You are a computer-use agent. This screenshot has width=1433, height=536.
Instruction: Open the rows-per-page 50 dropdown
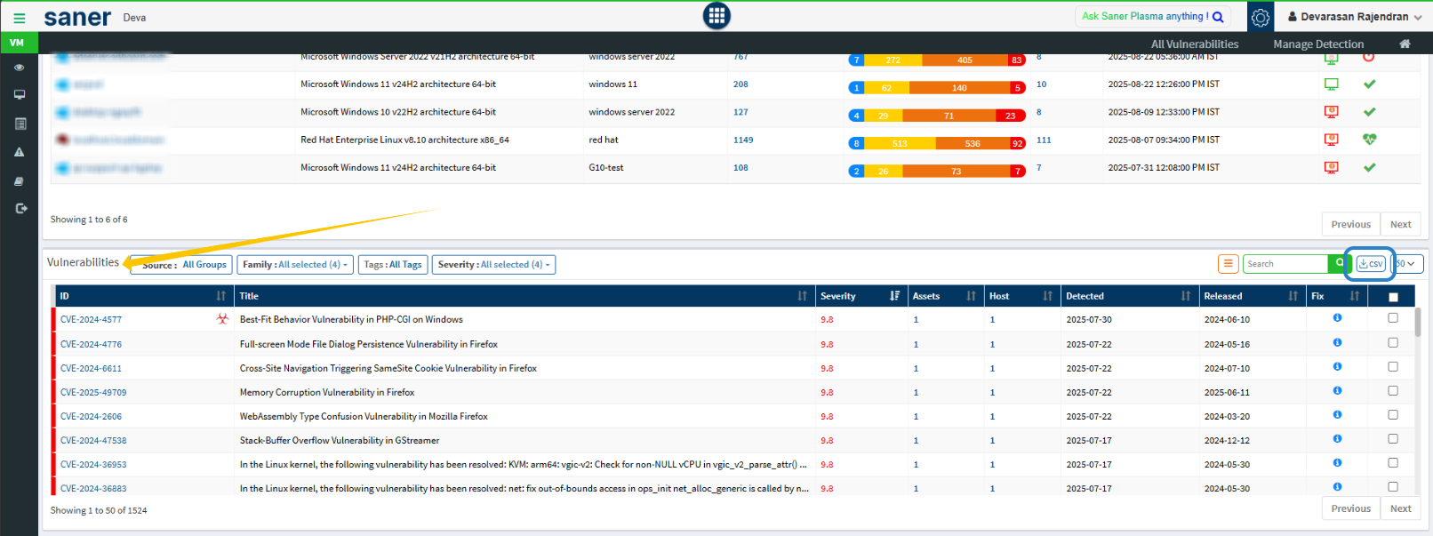pos(1406,264)
